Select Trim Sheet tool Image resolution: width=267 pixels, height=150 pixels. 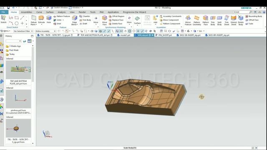[227, 20]
